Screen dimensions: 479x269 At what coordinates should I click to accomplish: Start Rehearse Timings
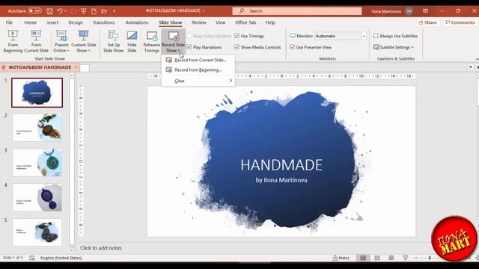pos(151,42)
